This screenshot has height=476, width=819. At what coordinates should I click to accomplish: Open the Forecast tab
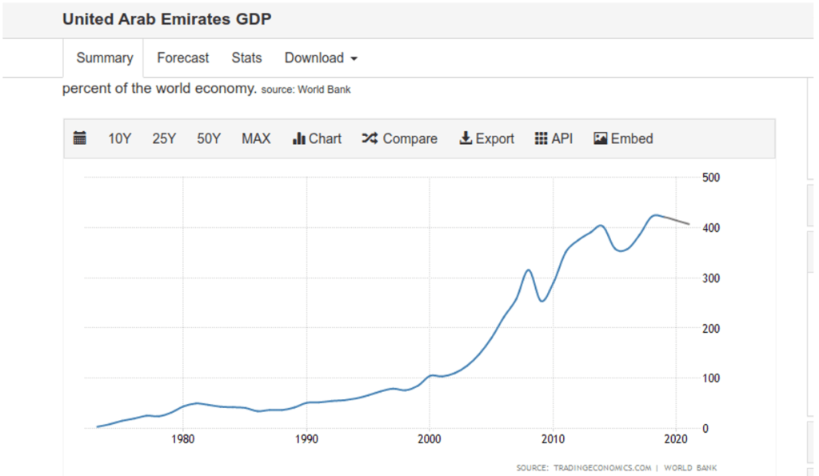(182, 58)
